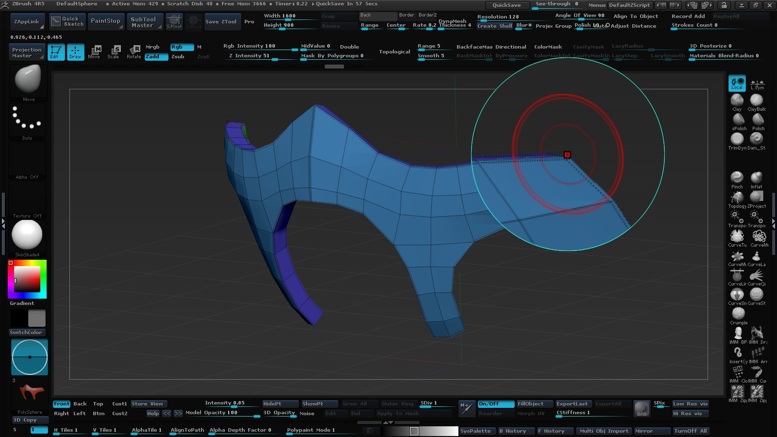The height and width of the screenshot is (437, 777).
Task: Select the Clay brush icon
Action: coord(737,100)
